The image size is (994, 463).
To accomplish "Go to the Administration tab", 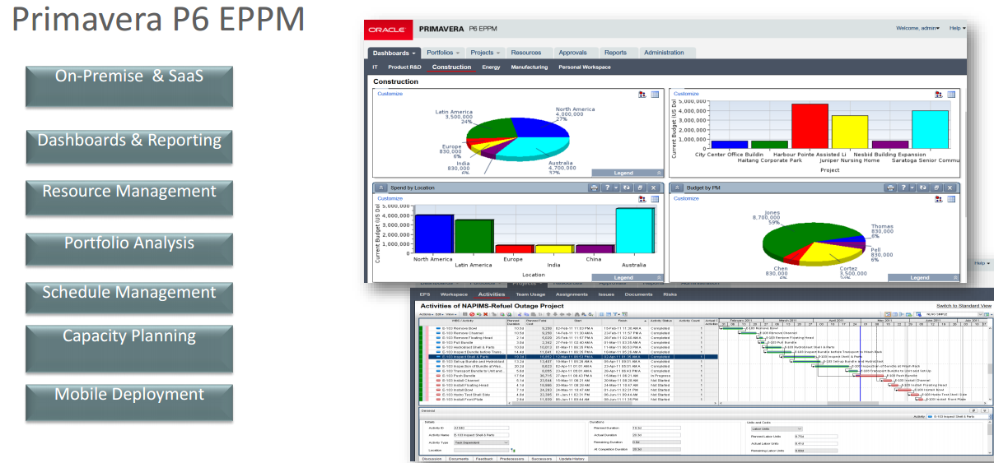I will point(664,53).
